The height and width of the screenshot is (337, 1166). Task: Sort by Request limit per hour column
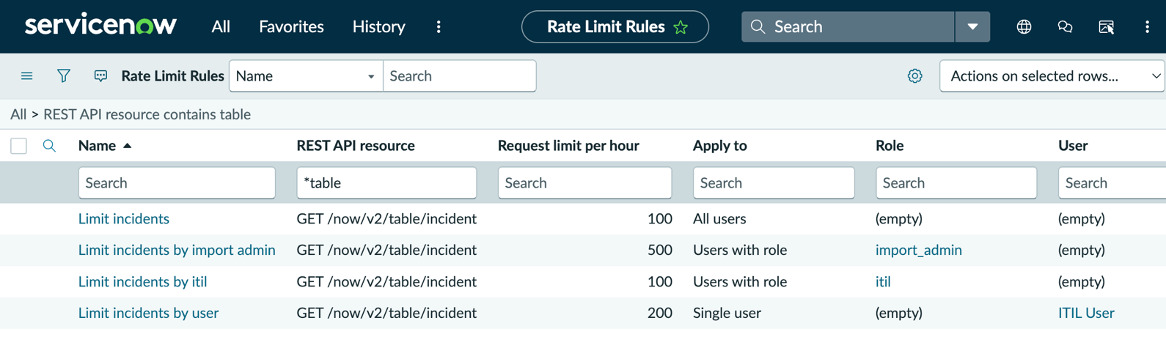(568, 146)
